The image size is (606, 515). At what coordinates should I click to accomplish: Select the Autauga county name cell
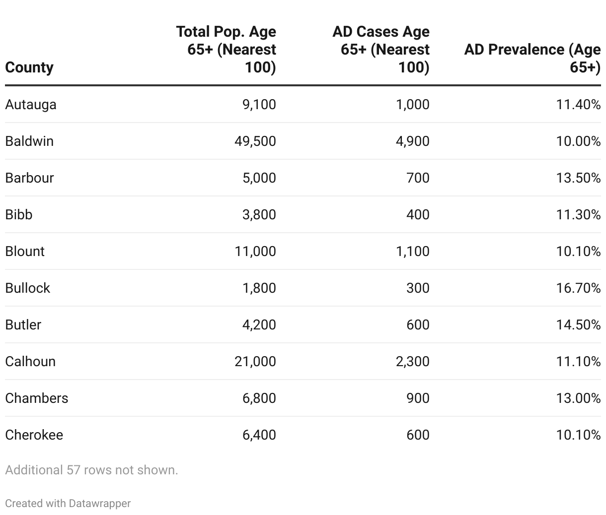coord(31,105)
